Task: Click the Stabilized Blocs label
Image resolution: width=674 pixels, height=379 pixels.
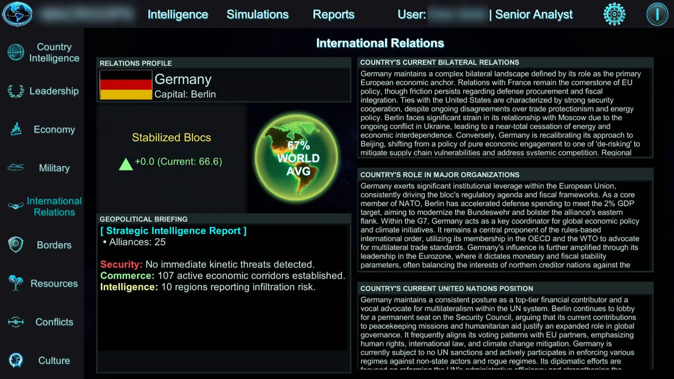Action: coord(171,137)
